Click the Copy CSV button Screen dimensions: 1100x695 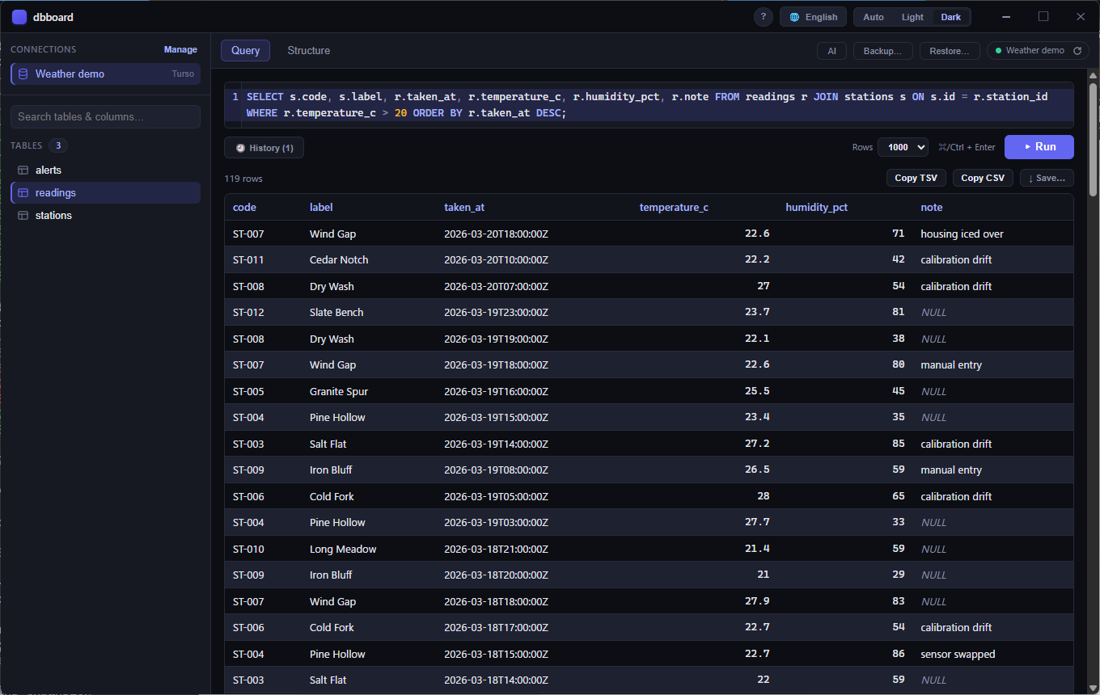[983, 178]
